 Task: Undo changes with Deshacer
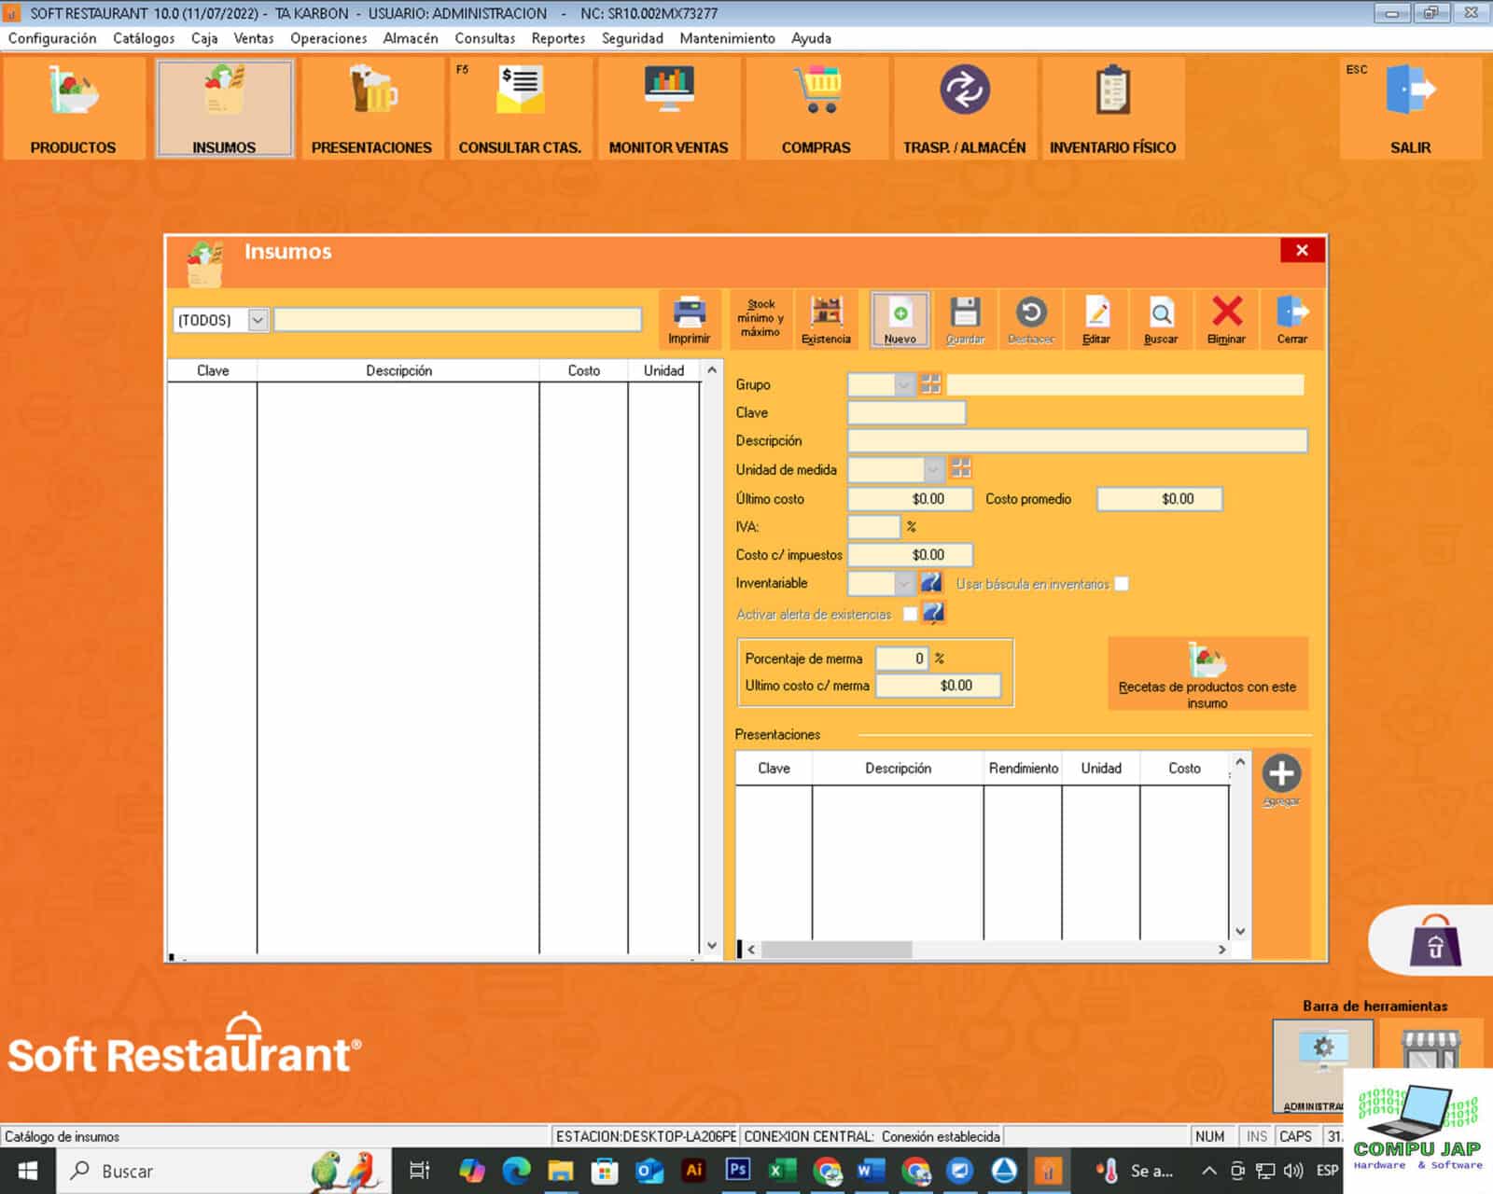(1031, 320)
